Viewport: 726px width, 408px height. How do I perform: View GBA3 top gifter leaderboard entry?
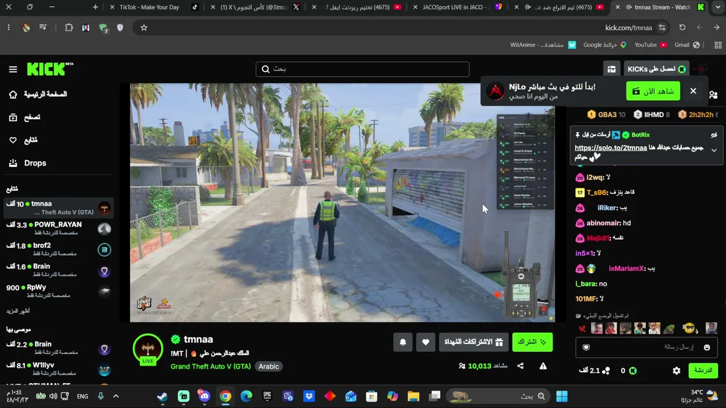pyautogui.click(x=606, y=114)
